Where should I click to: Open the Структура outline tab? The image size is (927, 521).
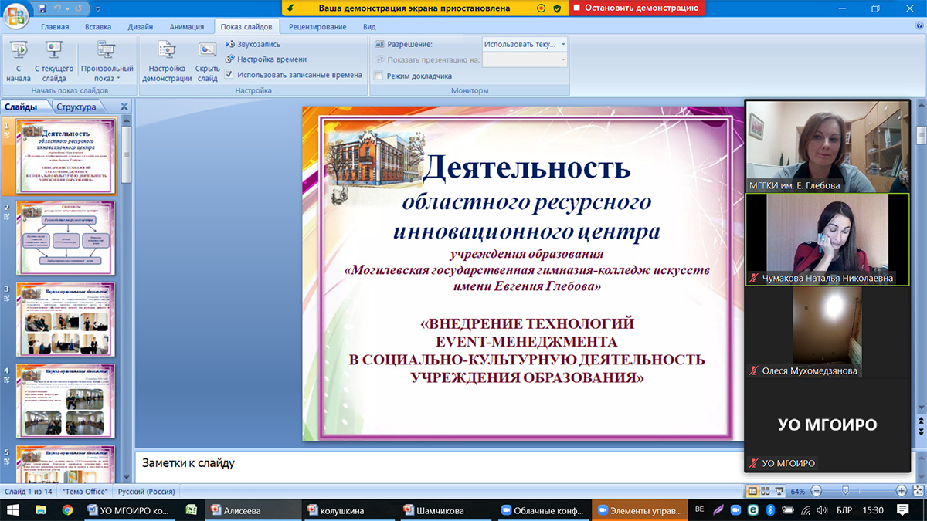tap(76, 107)
